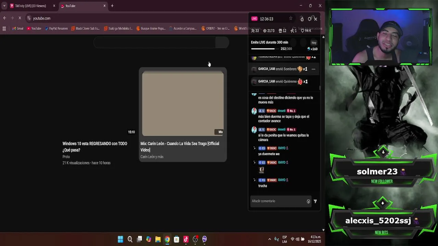View the new followers stat showing 1
Screen dimensions: 438x246
coord(294,31)
